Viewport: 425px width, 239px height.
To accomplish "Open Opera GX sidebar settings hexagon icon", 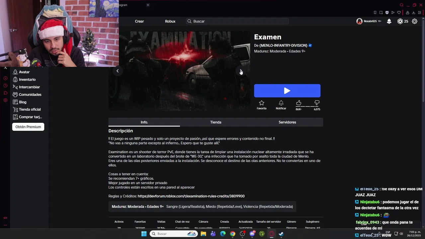I will coord(5,100).
